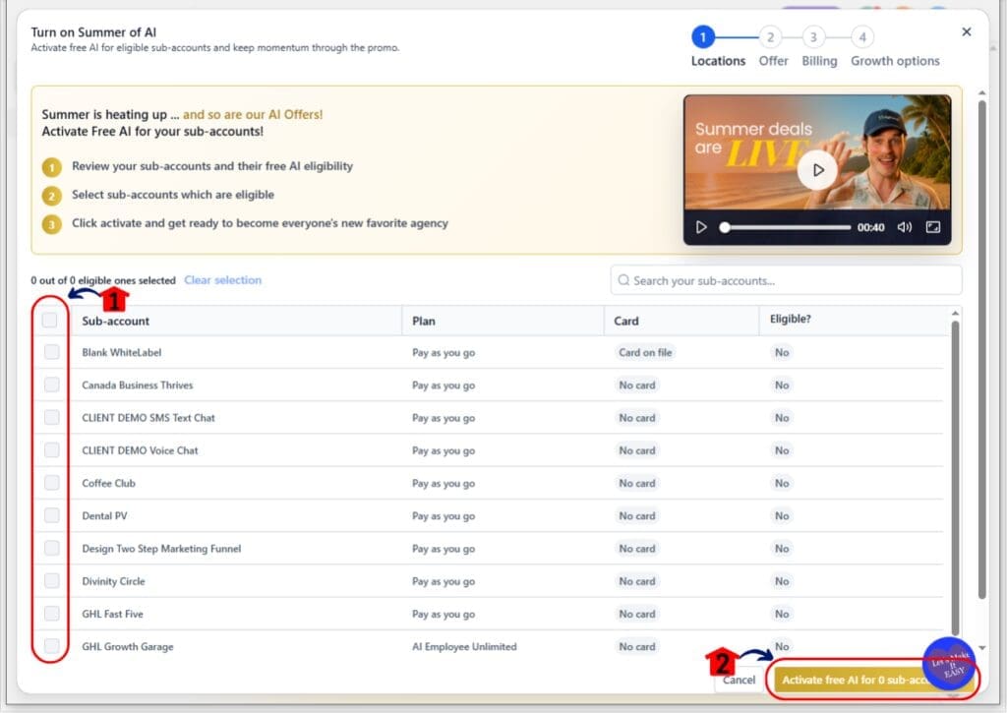The image size is (1007, 713).
Task: Mute the promo video volume icon
Action: pyautogui.click(x=905, y=227)
